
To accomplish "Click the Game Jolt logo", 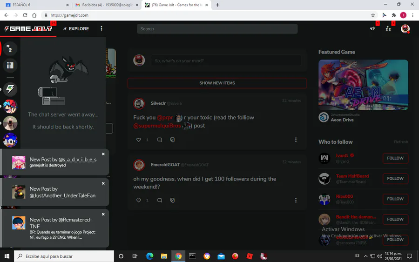I will [28, 28].
